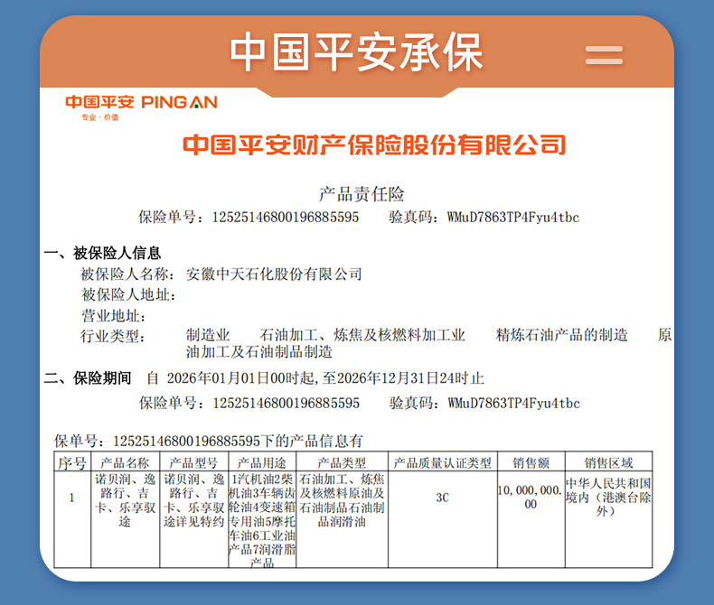
Task: Click 精炼石油产品的制造 text
Action: 562,335
